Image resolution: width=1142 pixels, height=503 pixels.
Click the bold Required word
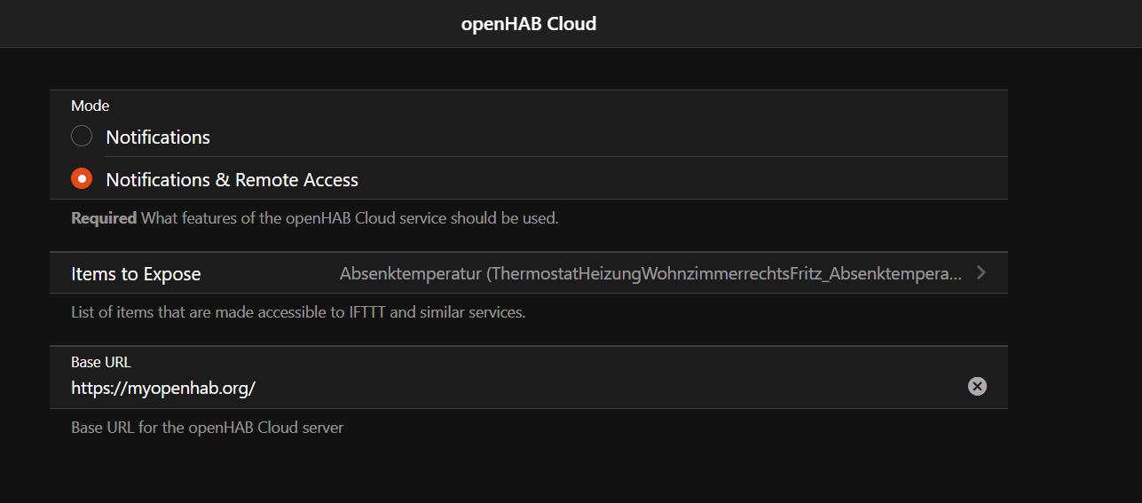(x=104, y=218)
